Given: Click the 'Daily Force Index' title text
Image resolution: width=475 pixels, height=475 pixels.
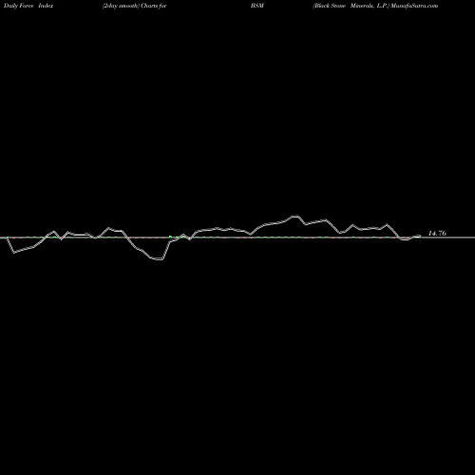Looking at the screenshot, I should 28,6.
